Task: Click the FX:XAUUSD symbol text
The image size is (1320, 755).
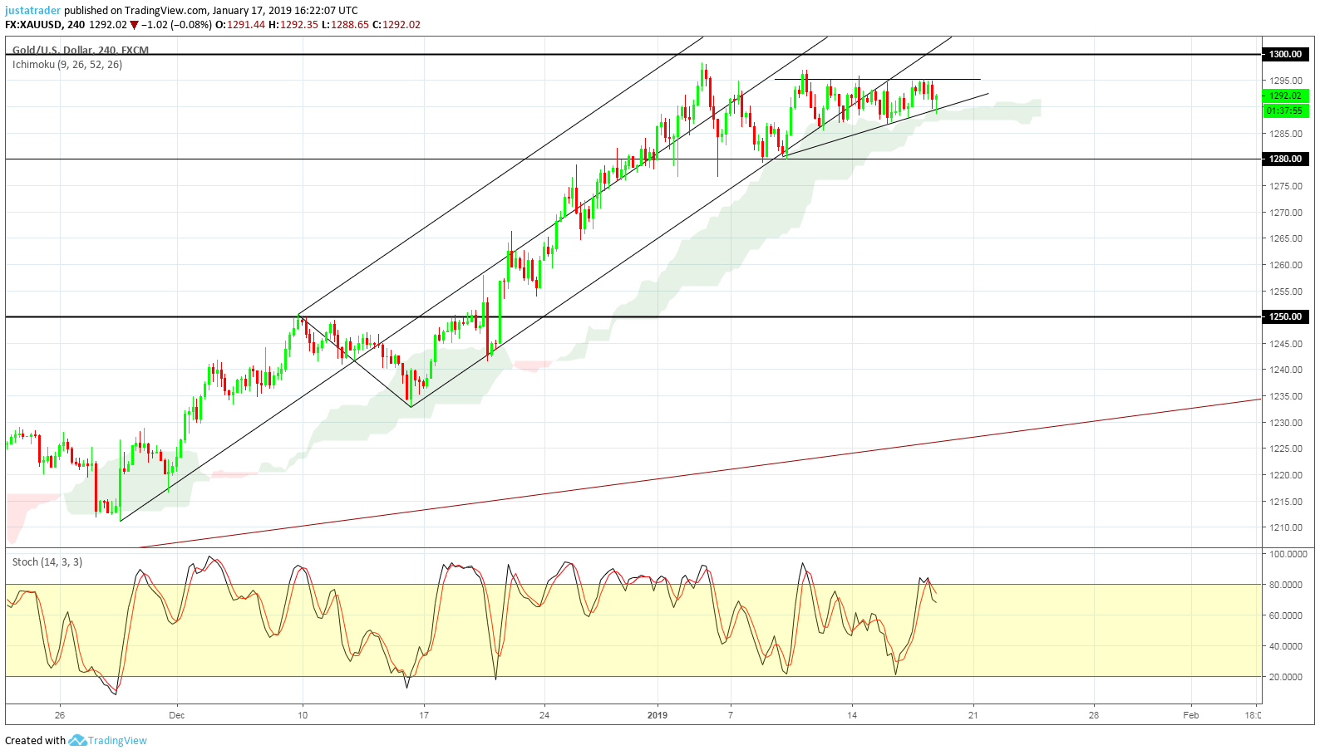Action: 33,25
